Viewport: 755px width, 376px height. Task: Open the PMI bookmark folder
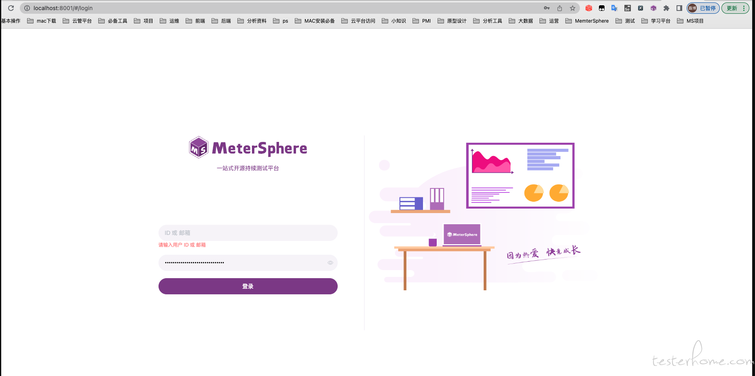pos(422,21)
